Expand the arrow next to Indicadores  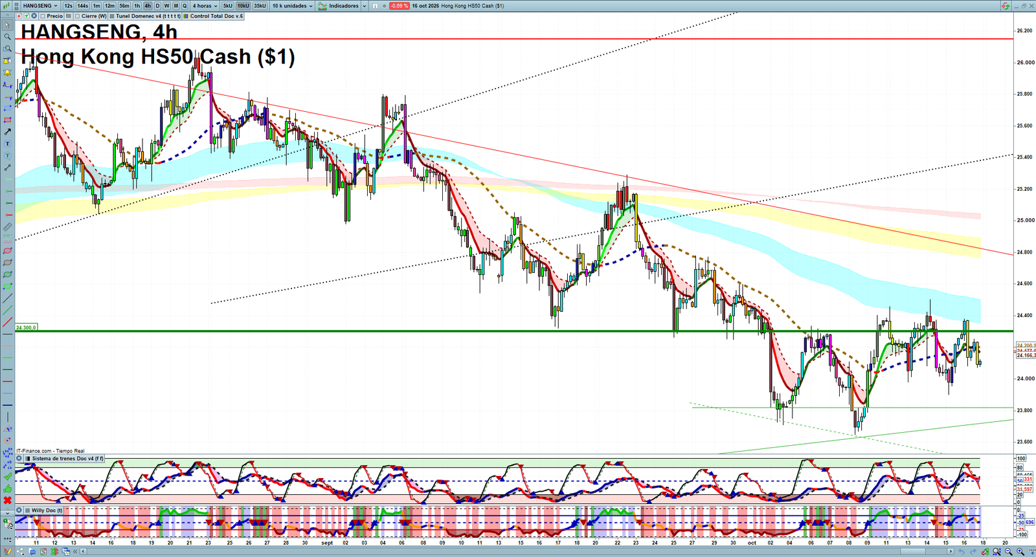[364, 6]
